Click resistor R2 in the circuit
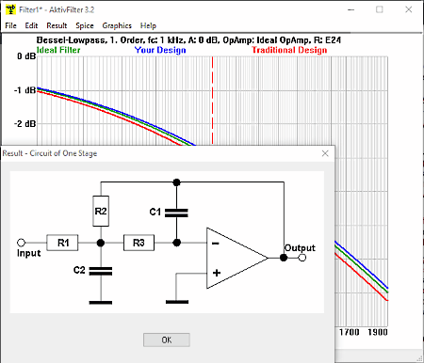 (x=101, y=211)
